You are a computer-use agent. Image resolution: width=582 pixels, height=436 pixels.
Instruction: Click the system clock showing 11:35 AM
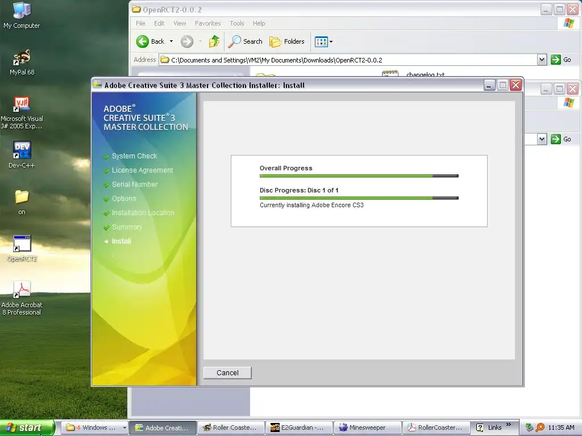[561, 427]
